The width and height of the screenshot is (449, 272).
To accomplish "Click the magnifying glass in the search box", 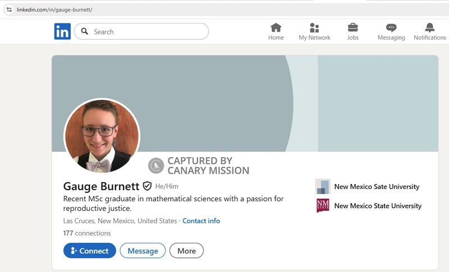I will pyautogui.click(x=85, y=31).
